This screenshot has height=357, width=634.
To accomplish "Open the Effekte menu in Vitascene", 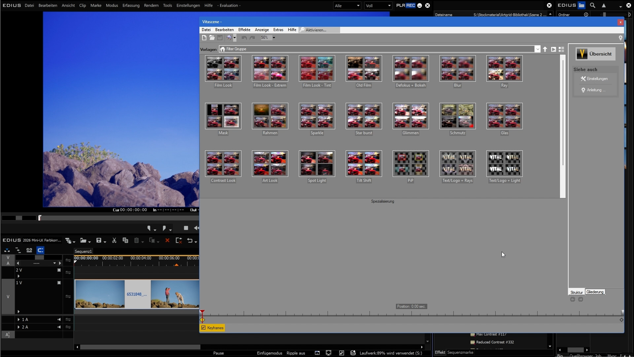I will click(x=244, y=30).
